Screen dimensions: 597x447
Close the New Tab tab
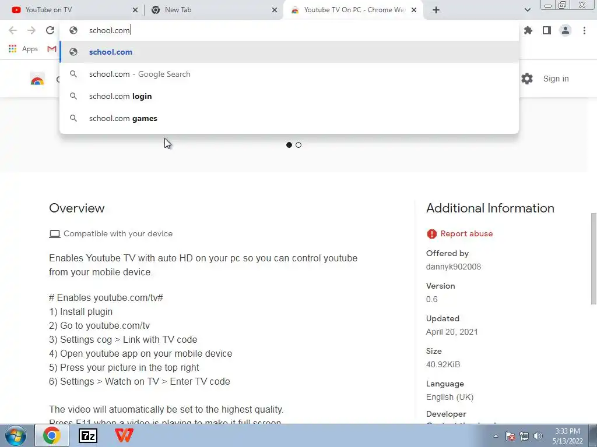tap(275, 10)
